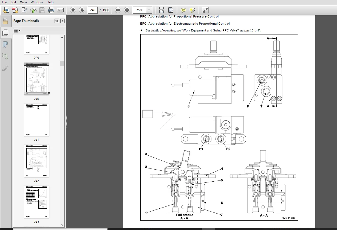Click the panel divider grip handle
Viewport: 337px width, 230px height.
(x=67, y=122)
